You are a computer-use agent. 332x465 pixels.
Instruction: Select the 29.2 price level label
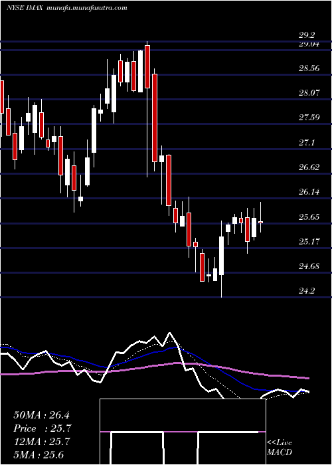click(x=307, y=35)
